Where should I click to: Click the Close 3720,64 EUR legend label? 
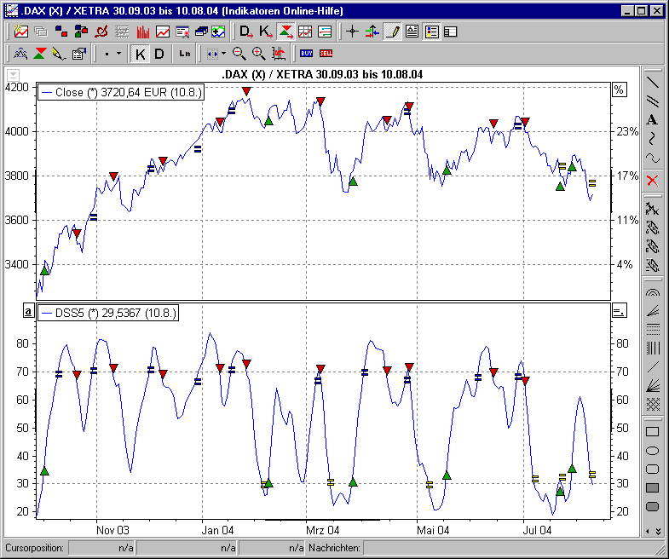pyautogui.click(x=121, y=92)
